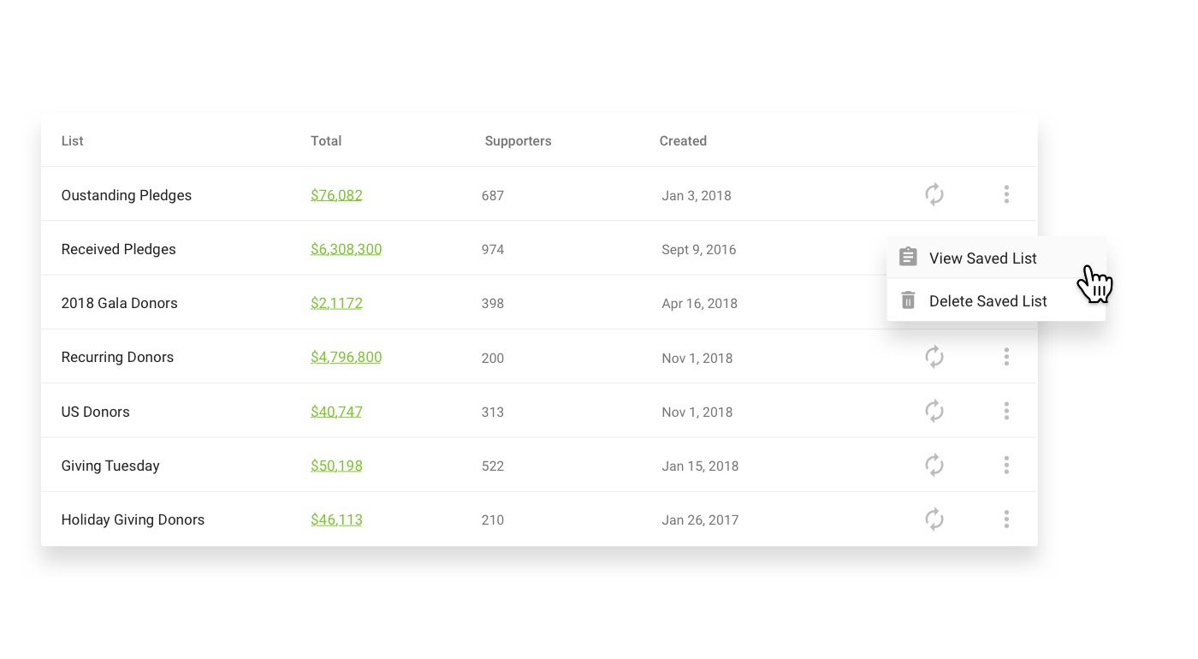Open more options for Oustanding Pledges

pos(1006,194)
